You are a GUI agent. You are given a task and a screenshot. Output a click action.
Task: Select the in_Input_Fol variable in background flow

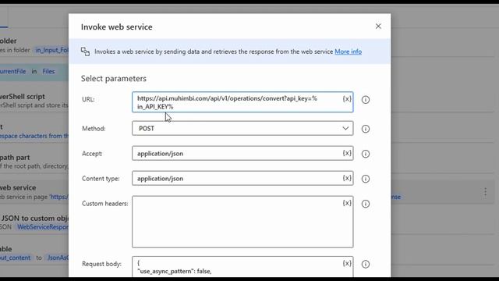pos(51,50)
